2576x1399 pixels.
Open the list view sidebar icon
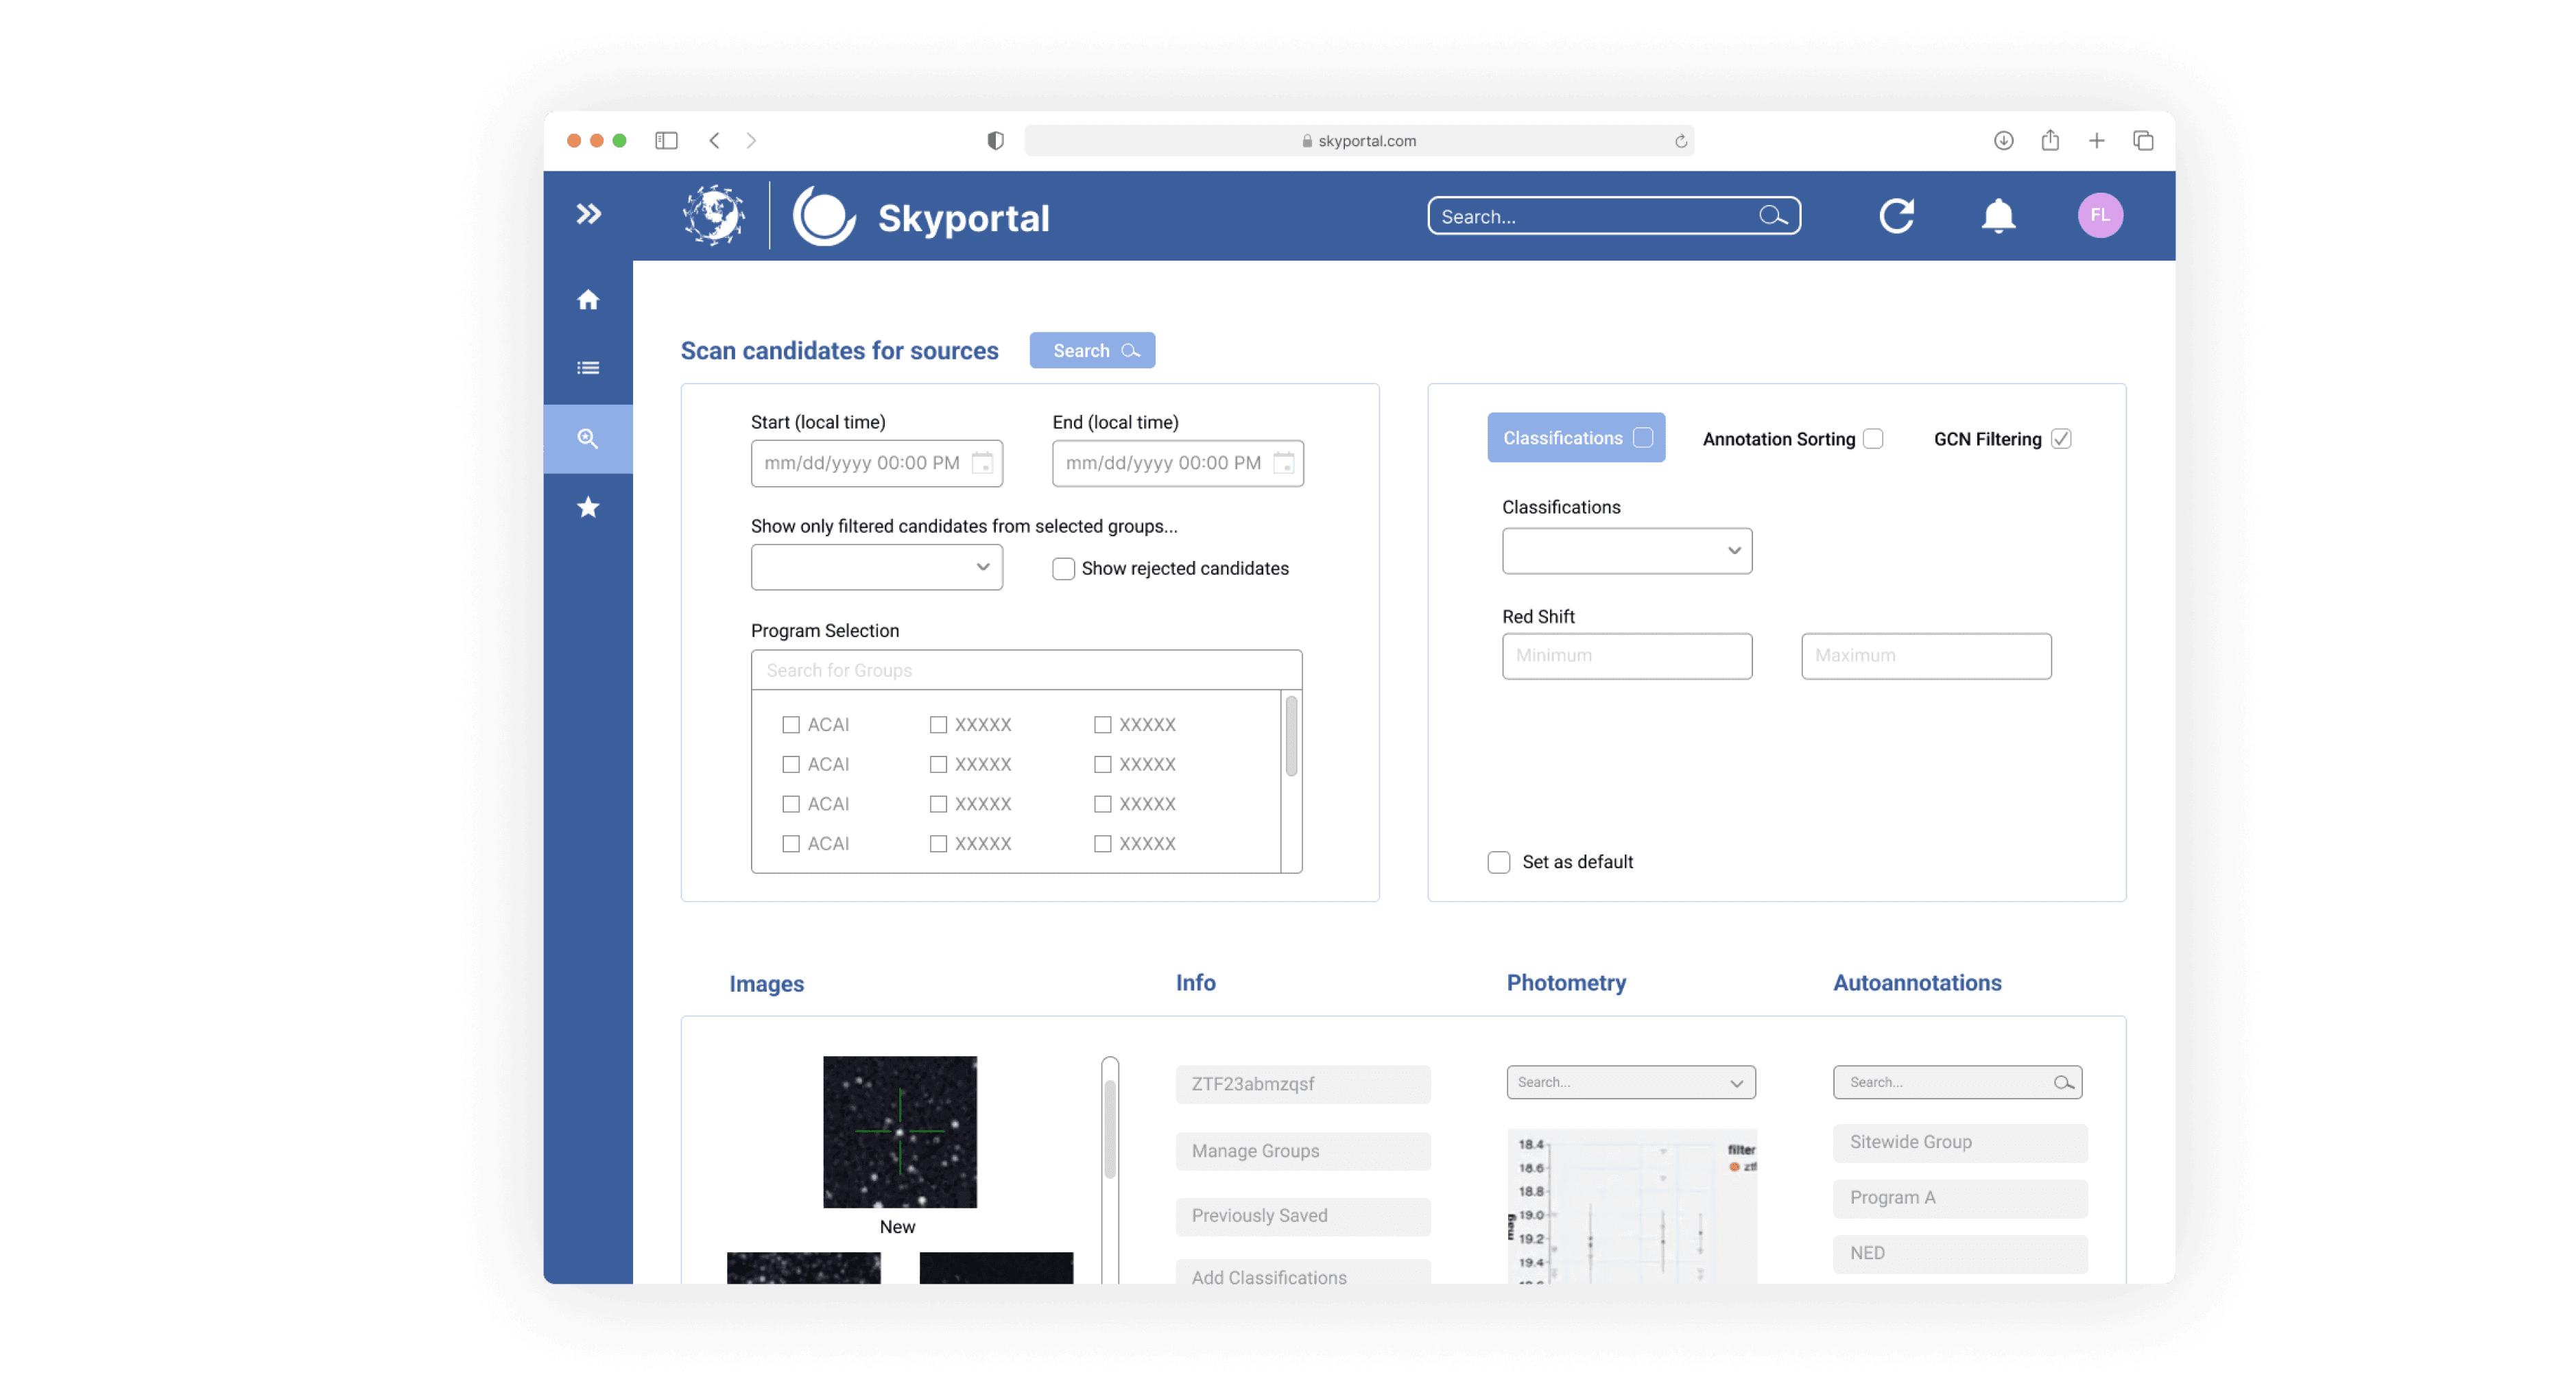588,368
